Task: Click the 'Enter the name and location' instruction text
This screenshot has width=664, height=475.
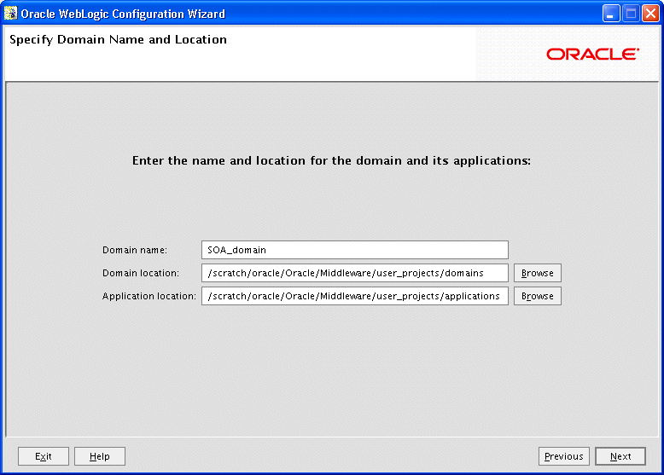Action: [x=331, y=160]
